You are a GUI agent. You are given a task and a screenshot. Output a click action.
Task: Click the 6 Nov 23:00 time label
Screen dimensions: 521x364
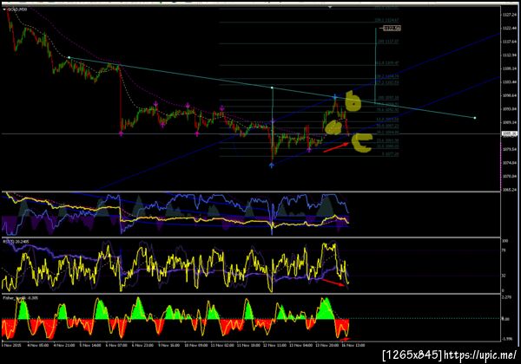pyautogui.click(x=142, y=345)
